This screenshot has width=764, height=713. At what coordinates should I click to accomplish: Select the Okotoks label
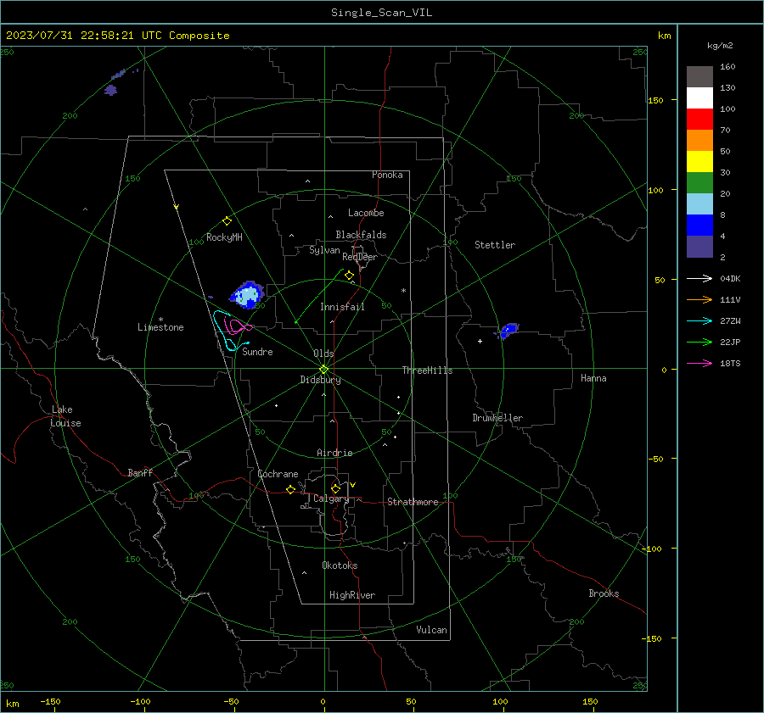coord(340,565)
